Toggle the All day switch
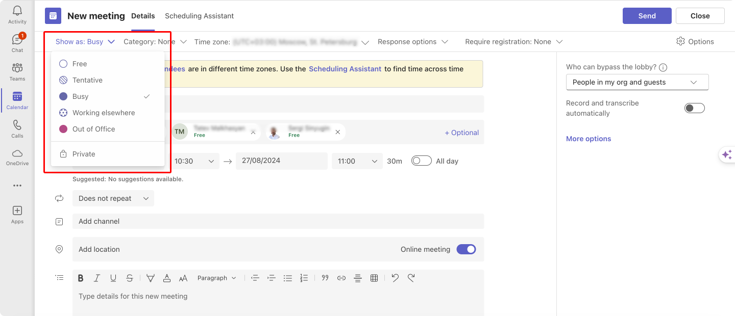735x316 pixels. point(422,161)
